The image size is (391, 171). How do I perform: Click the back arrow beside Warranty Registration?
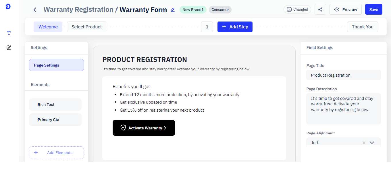[x=35, y=10]
